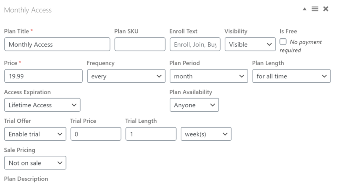Collapse the Monthly Access plan panel
This screenshot has width=338, height=183.
[305, 9]
